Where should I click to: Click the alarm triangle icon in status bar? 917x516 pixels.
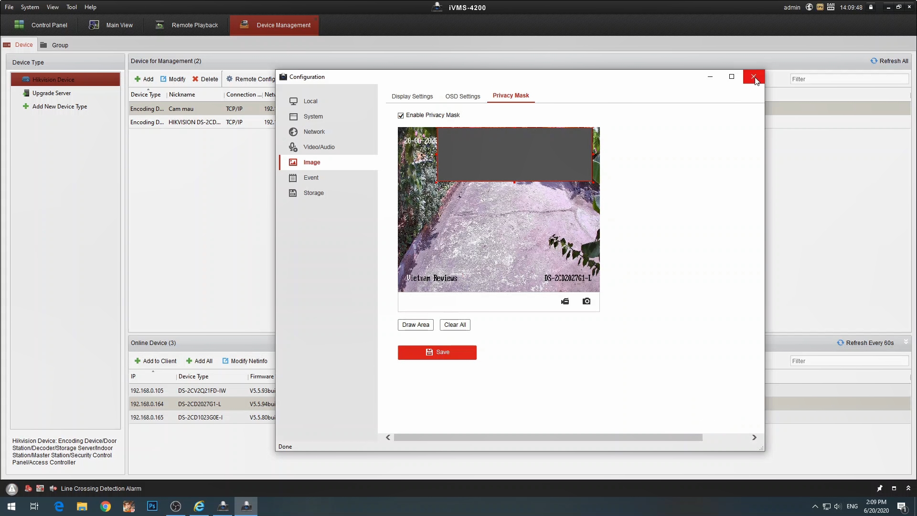(12, 489)
